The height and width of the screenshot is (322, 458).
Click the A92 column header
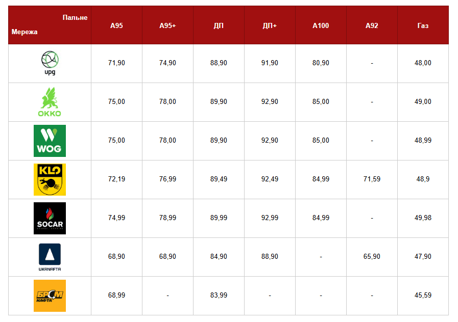[372, 25]
